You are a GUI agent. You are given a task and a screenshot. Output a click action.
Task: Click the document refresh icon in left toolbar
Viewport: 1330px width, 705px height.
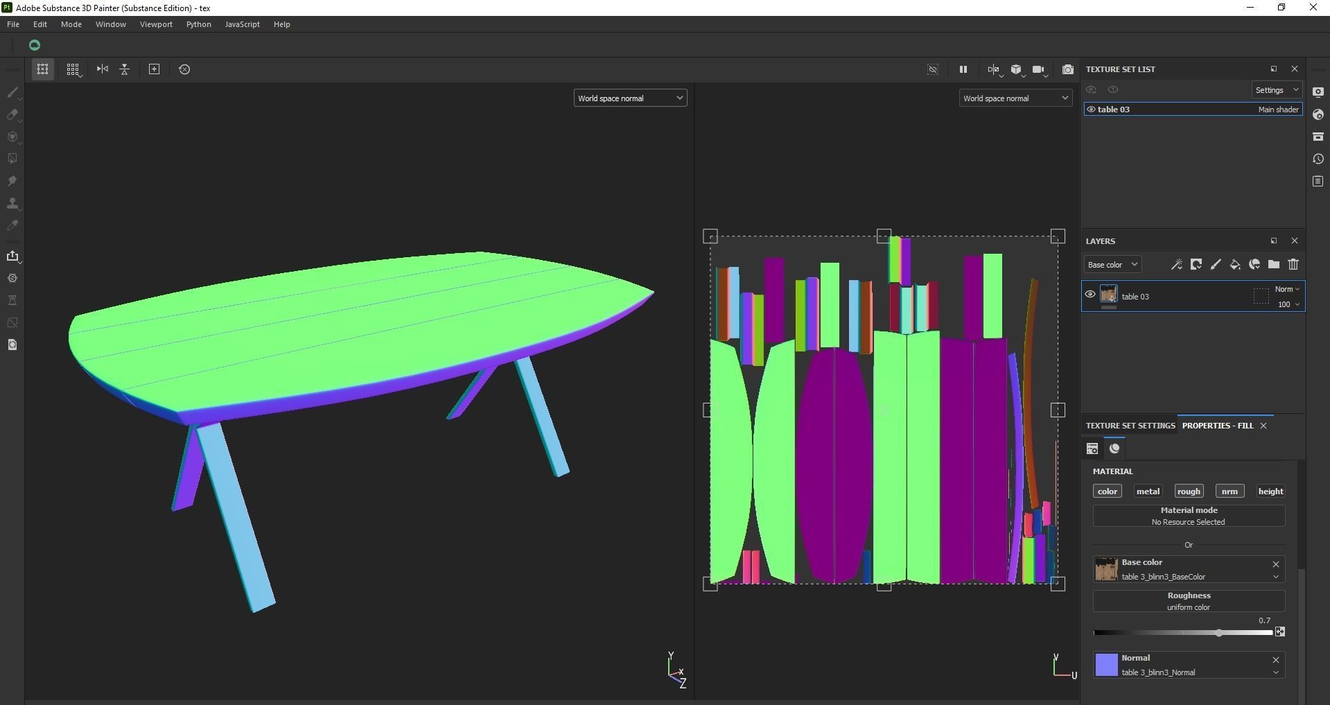tap(12, 345)
